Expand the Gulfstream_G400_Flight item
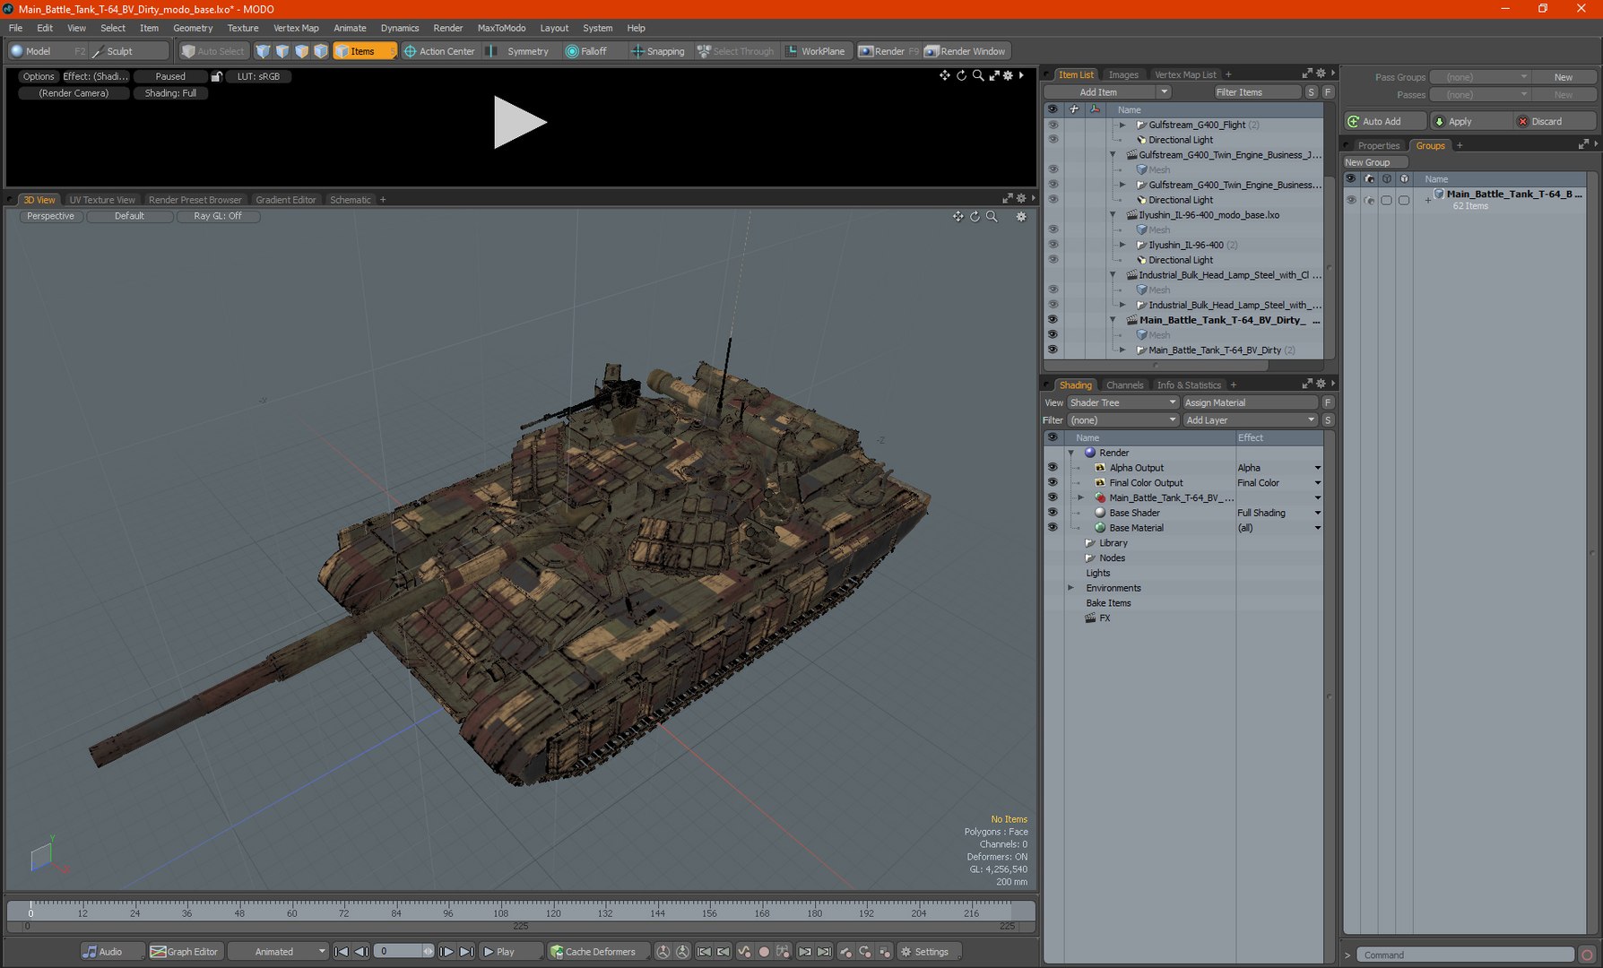This screenshot has width=1603, height=968. 1122,125
